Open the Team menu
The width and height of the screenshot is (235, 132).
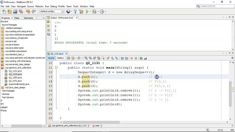point(69,7)
